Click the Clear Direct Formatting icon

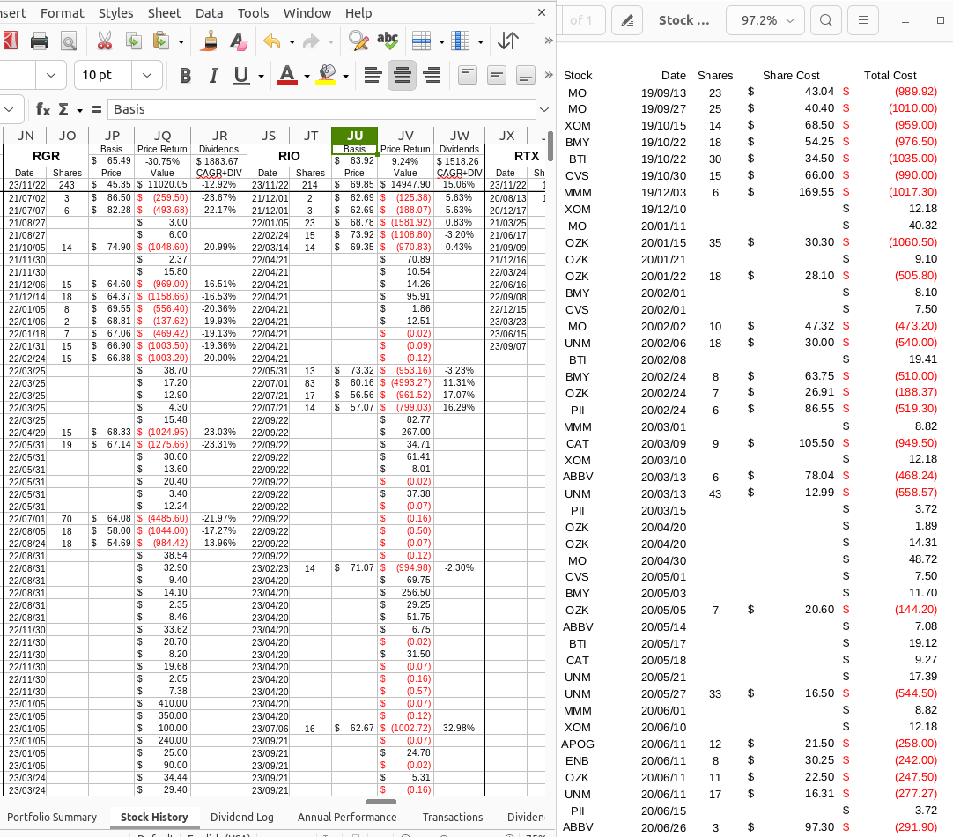(238, 41)
